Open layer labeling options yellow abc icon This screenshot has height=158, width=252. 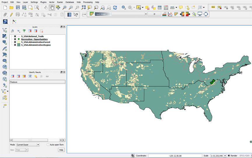(x=213, y=7)
